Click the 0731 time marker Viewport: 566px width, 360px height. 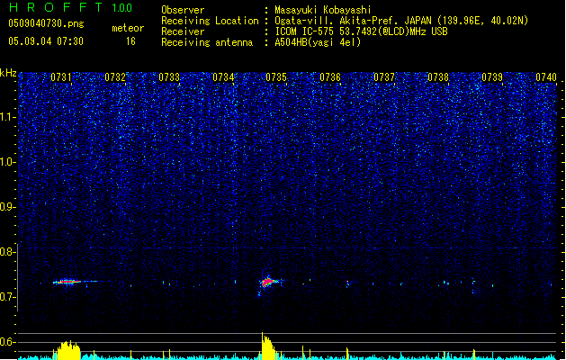tap(60, 77)
